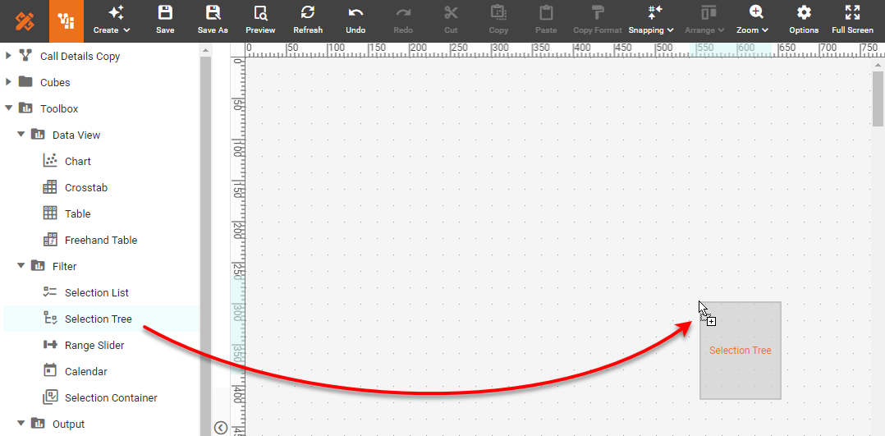
Task: Collapse the left panel with arrow button
Action: point(221,428)
